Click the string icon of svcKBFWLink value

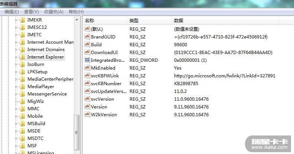(87, 76)
